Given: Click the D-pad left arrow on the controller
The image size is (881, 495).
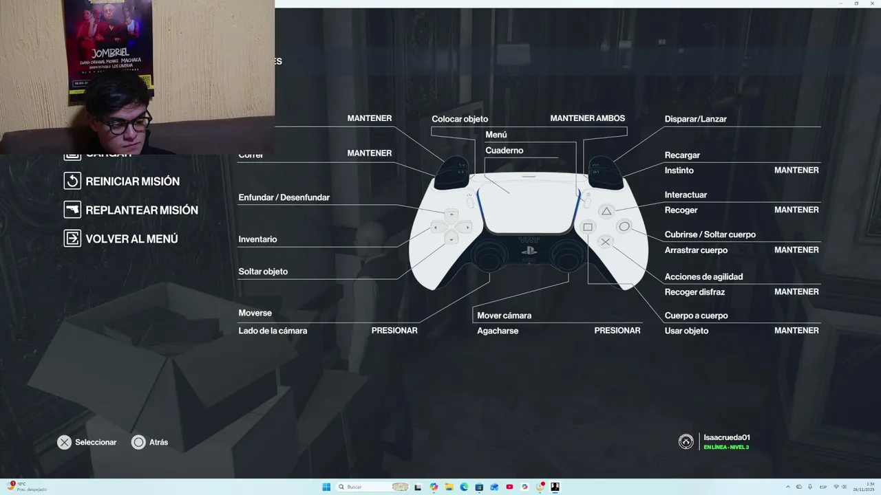Looking at the screenshot, I should (x=438, y=226).
